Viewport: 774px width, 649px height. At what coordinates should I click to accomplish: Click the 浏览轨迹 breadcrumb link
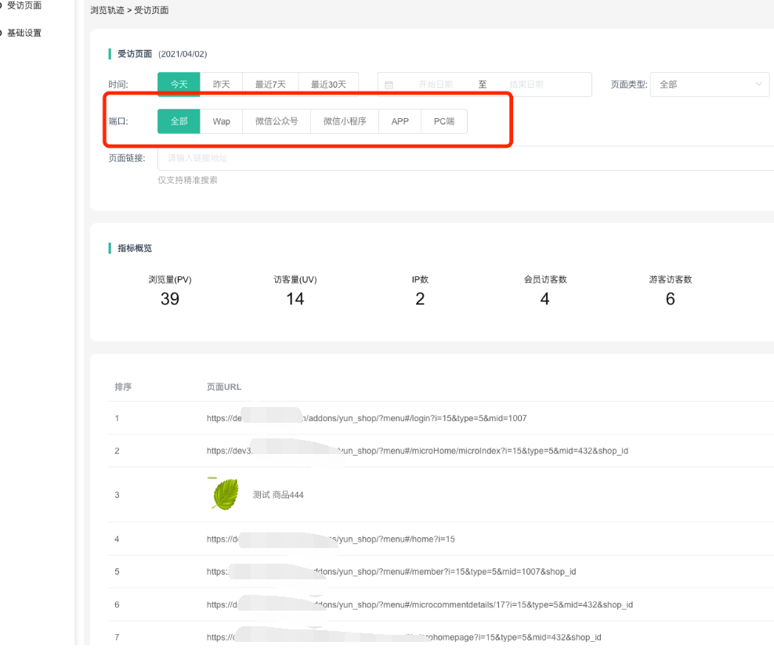tap(107, 11)
